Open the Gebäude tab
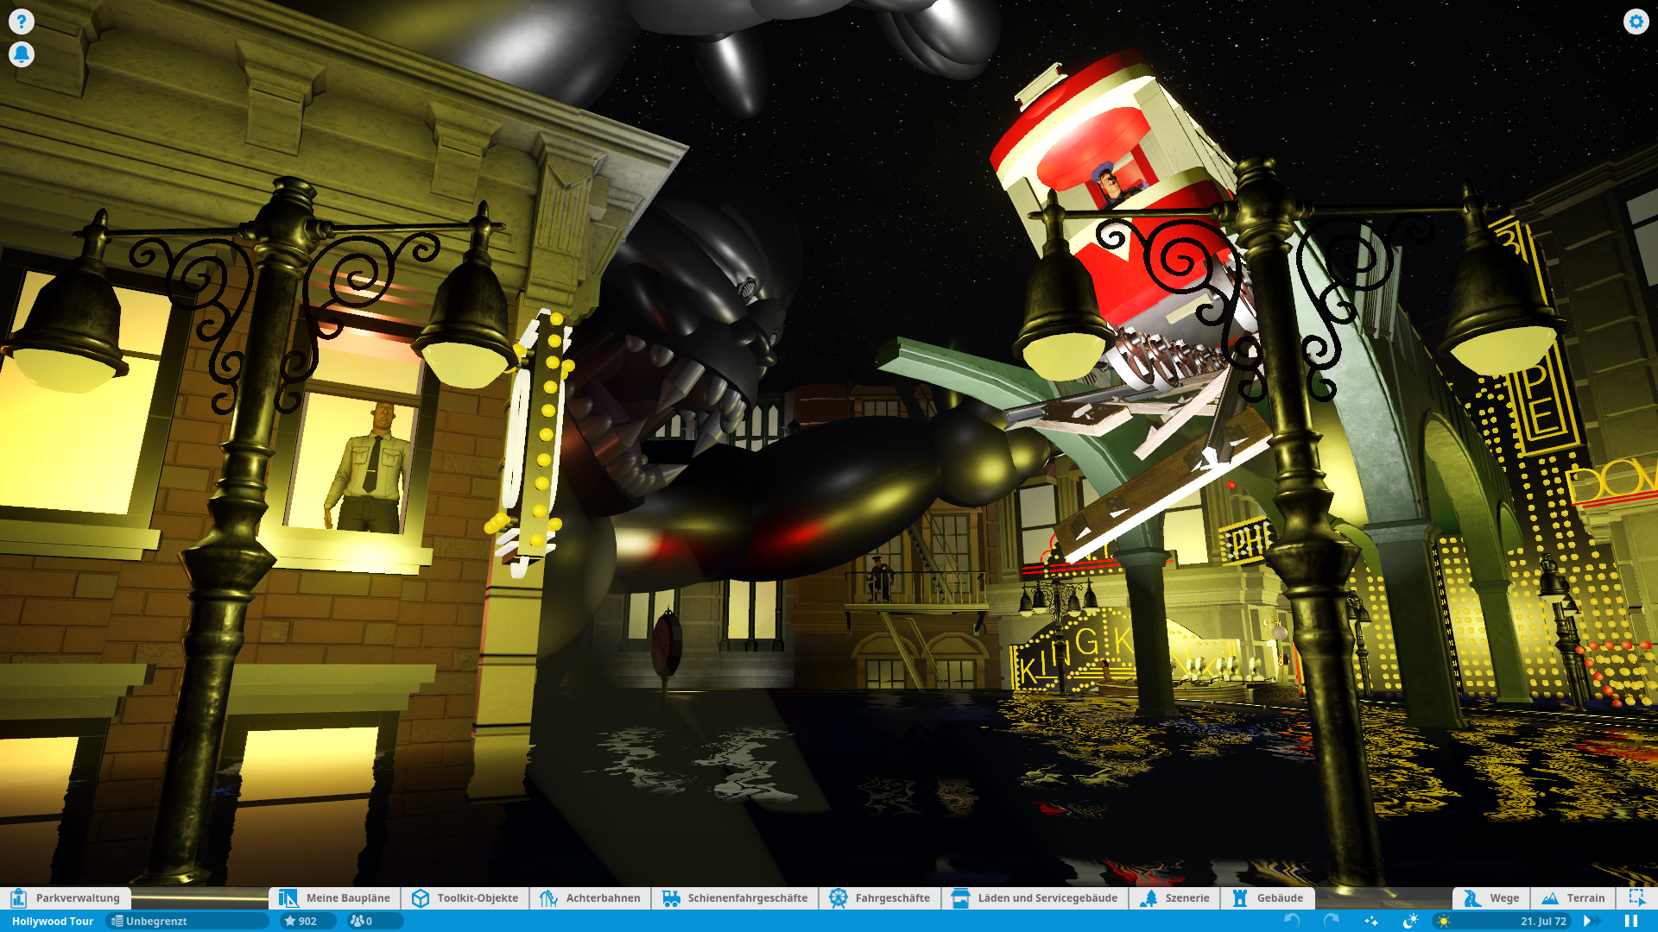The image size is (1658, 932). point(1268,898)
